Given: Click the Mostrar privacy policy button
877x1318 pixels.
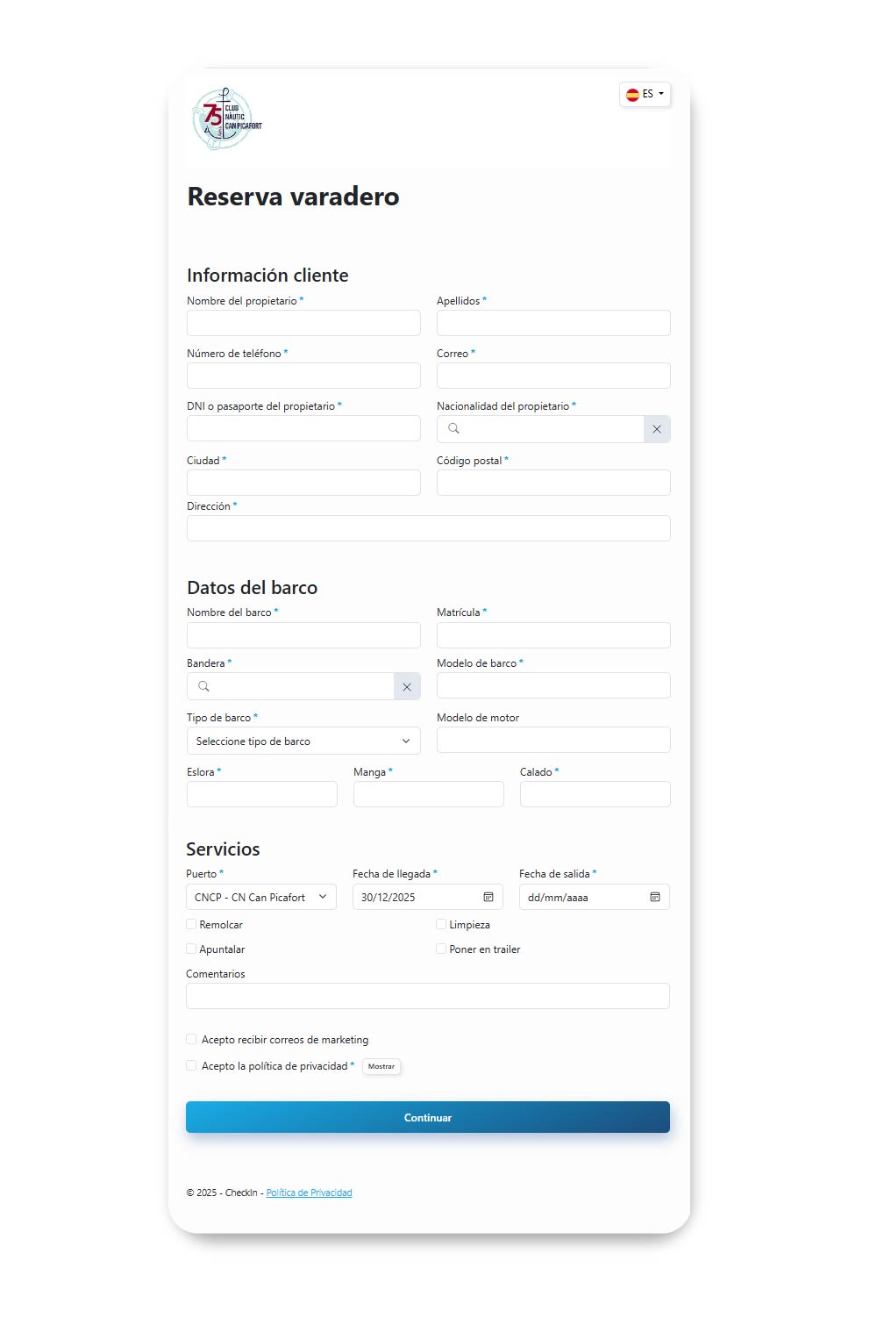Looking at the screenshot, I should tap(381, 1066).
